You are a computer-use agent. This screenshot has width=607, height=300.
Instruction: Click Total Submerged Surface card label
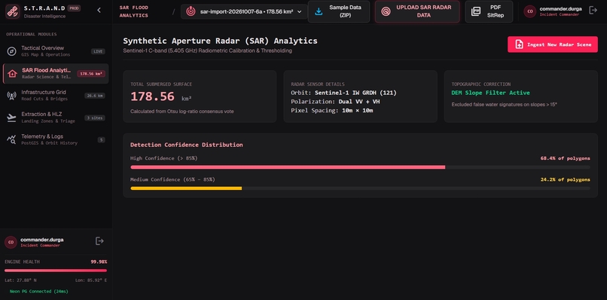(x=161, y=84)
